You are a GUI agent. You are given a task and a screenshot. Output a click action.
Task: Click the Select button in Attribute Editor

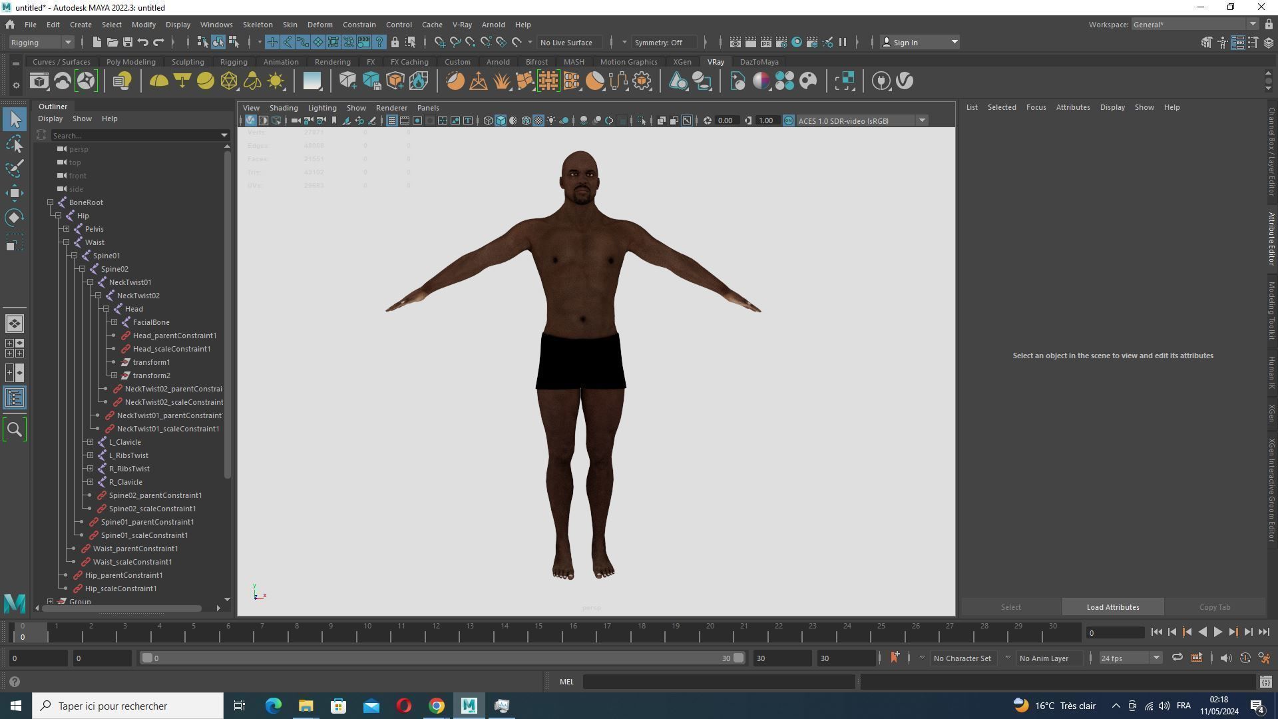[1010, 607]
